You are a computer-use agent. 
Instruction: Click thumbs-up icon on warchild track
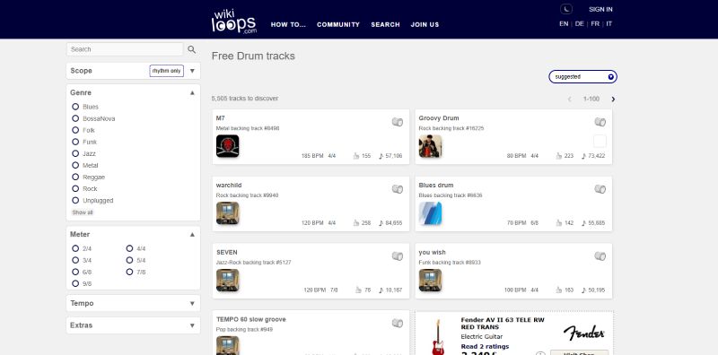tap(356, 223)
